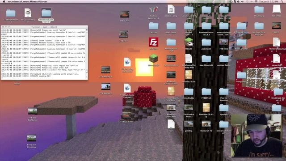Open the Dark Souls folder

171,26
